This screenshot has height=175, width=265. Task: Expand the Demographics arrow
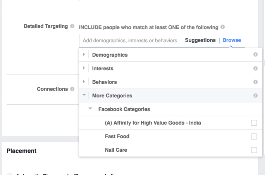pos(84,54)
